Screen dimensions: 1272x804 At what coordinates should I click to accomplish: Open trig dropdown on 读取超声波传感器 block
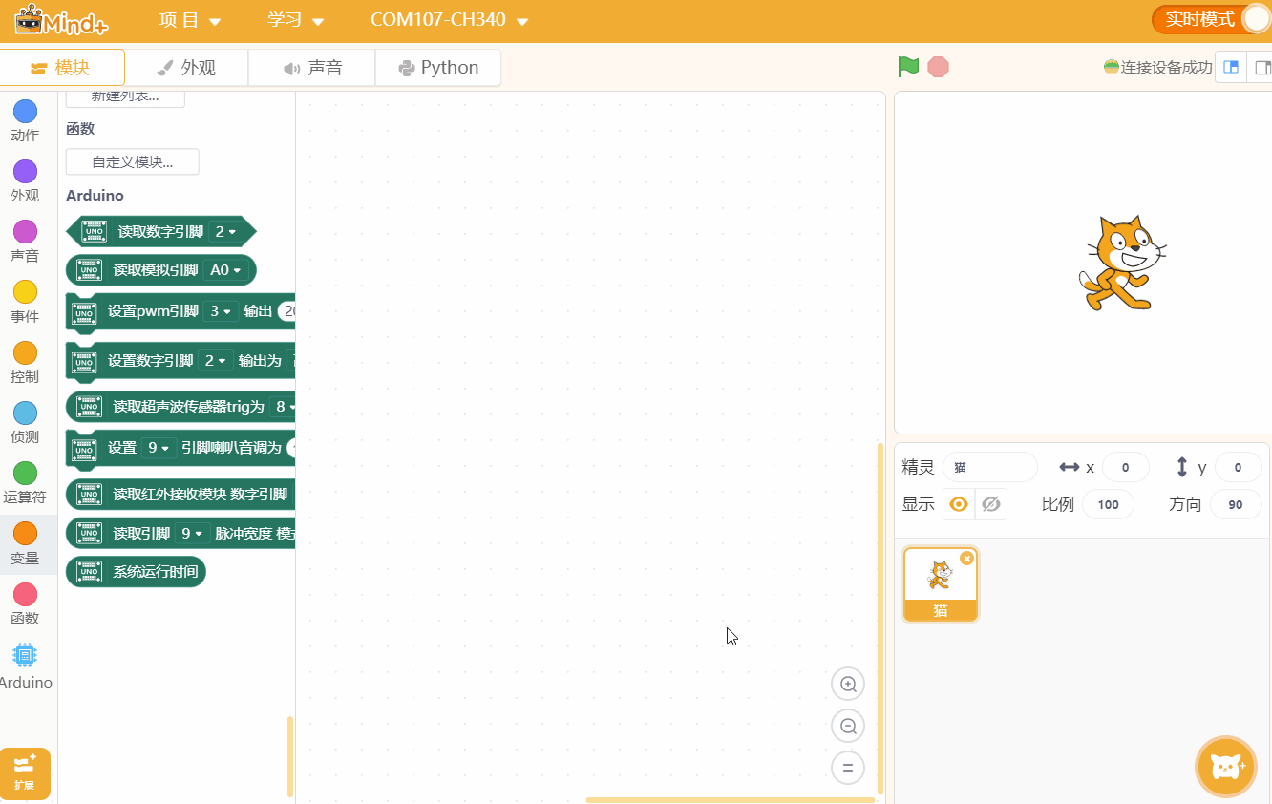[x=283, y=407]
